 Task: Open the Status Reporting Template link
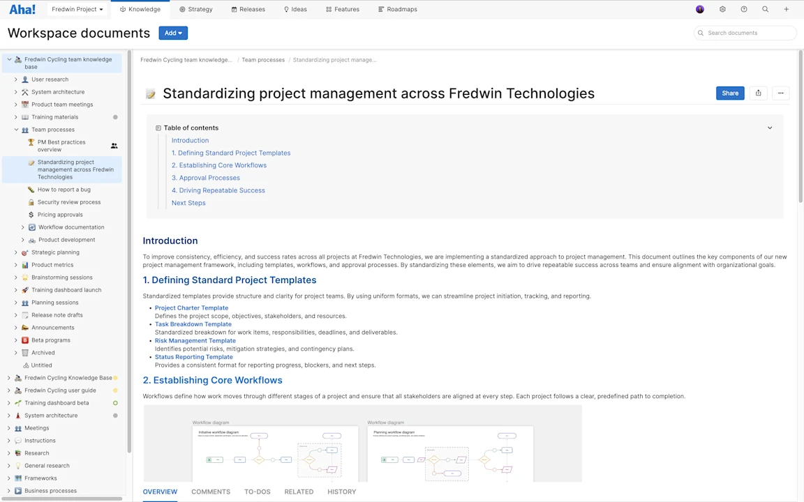click(194, 357)
